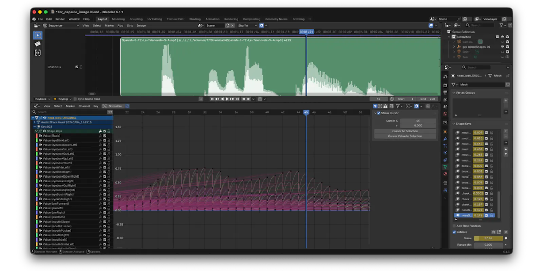Open the Render menu in top bar
Viewport: 543px width, 271px height.
(60, 19)
